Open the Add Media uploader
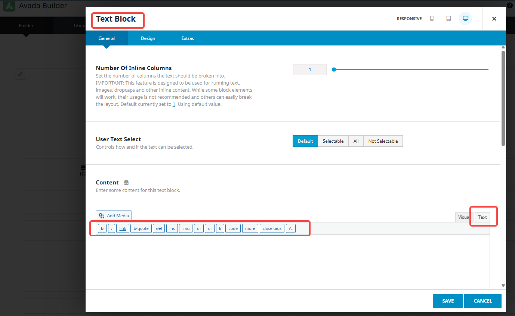The width and height of the screenshot is (515, 316). [x=114, y=216]
